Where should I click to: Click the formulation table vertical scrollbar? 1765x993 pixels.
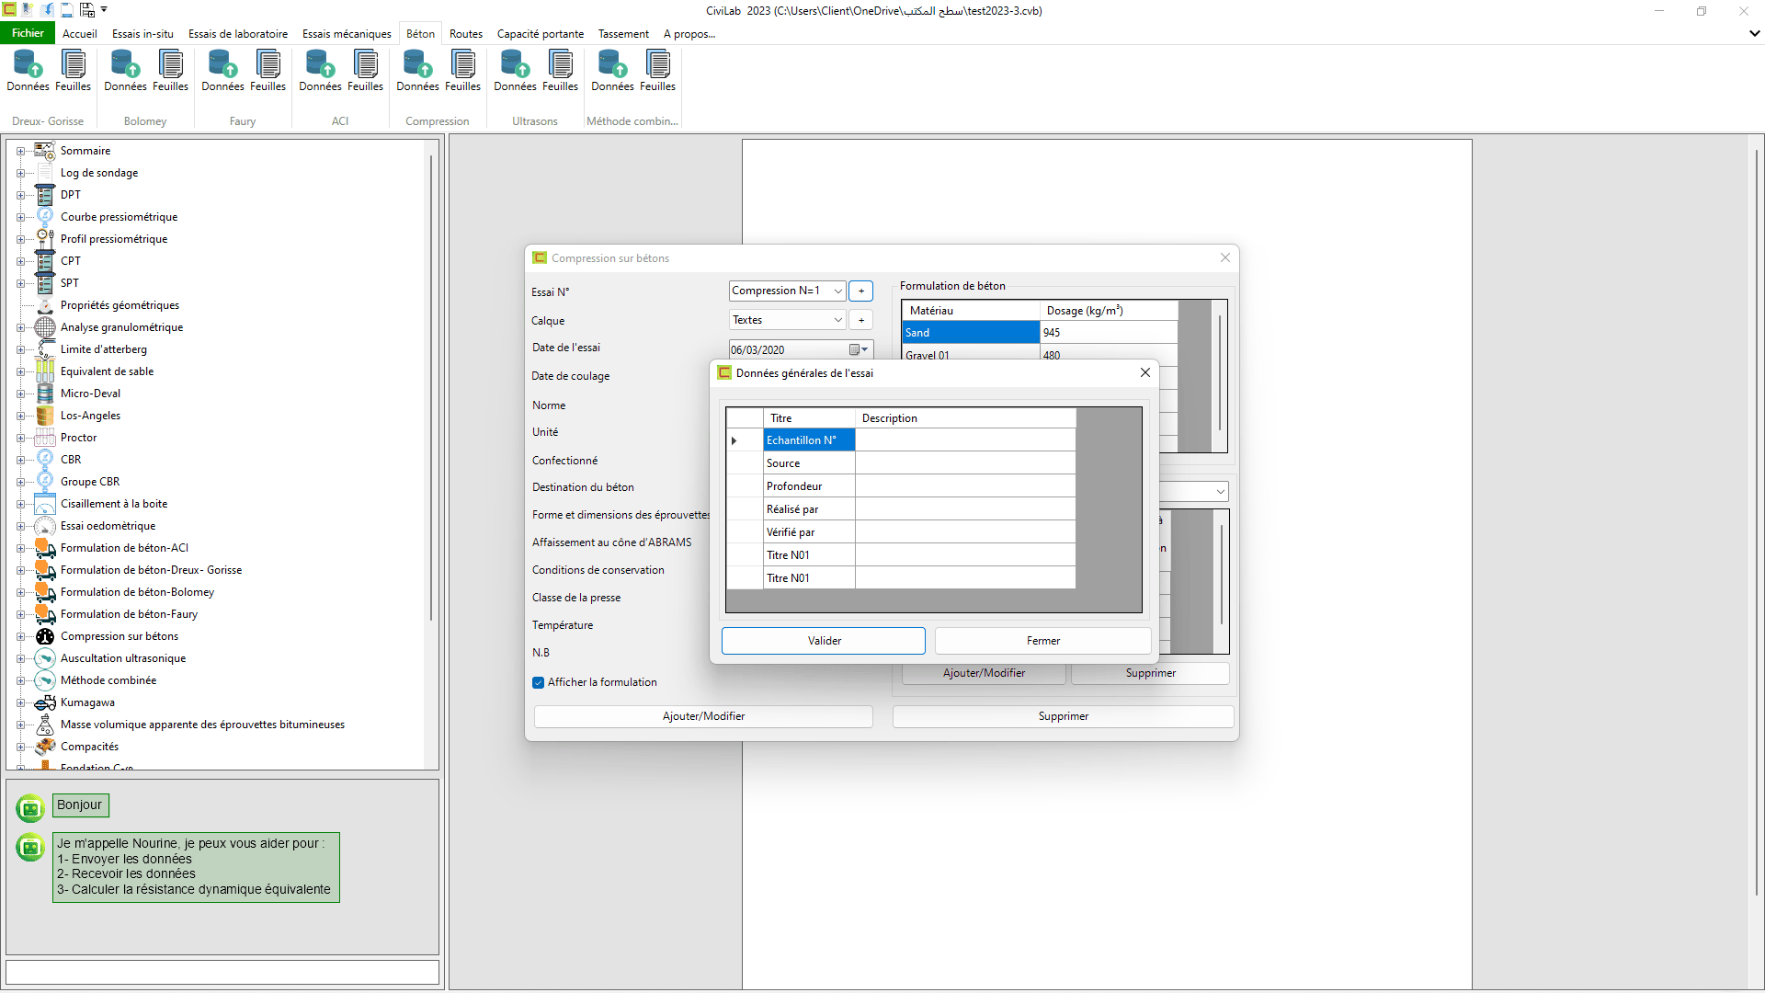1220,372
